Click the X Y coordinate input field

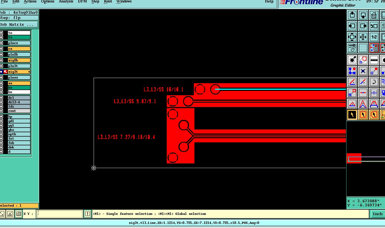coord(59,214)
